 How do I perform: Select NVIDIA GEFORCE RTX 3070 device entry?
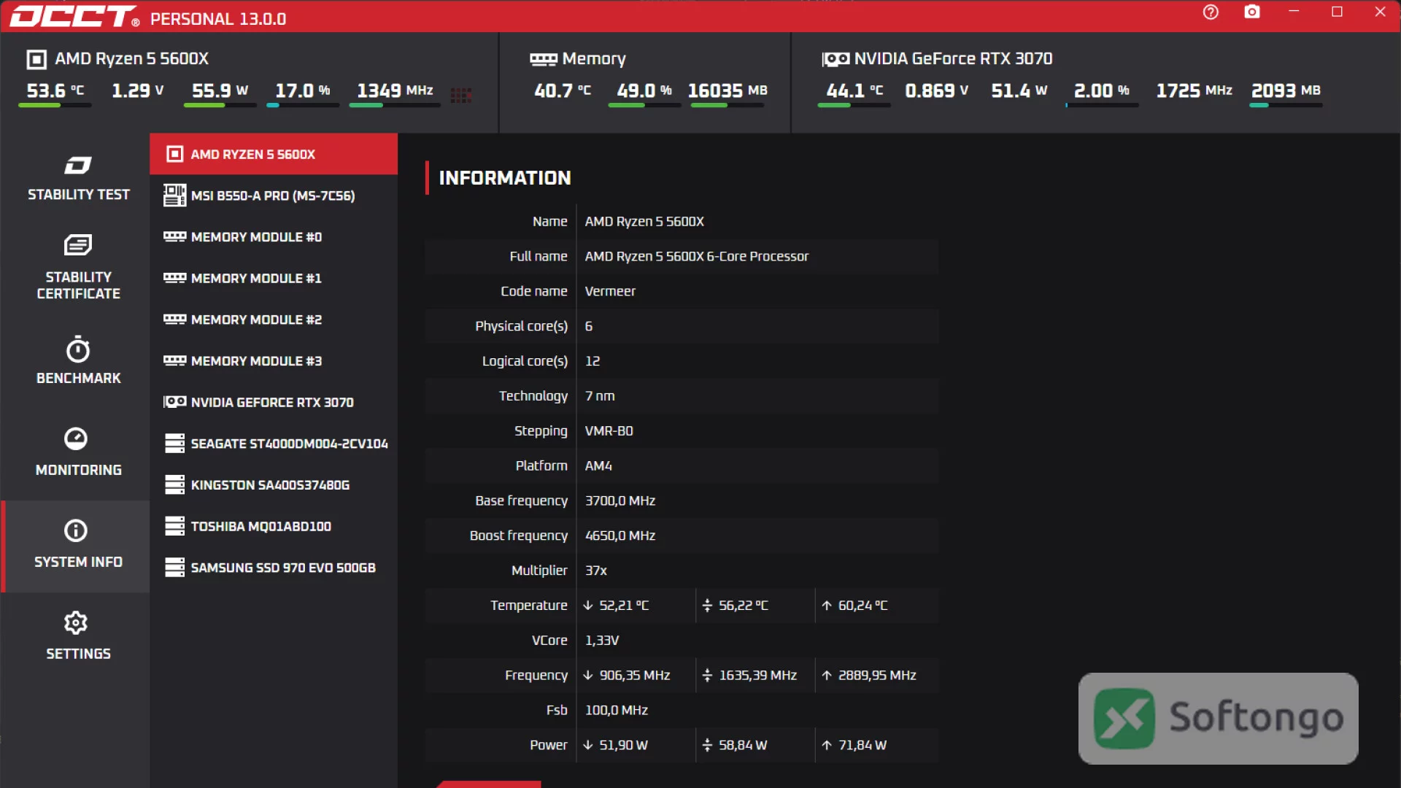(274, 402)
